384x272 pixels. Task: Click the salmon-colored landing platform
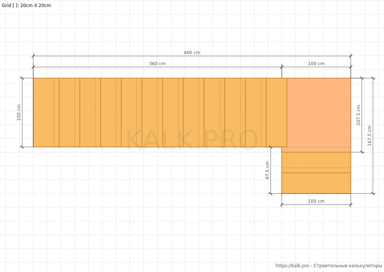[x=319, y=112]
